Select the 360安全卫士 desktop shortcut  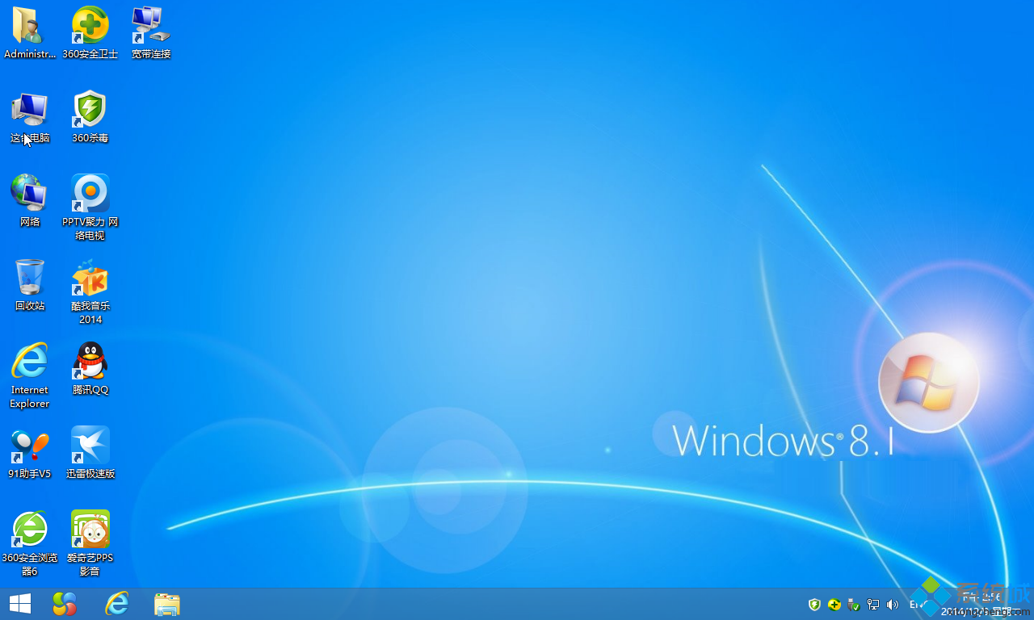click(90, 32)
